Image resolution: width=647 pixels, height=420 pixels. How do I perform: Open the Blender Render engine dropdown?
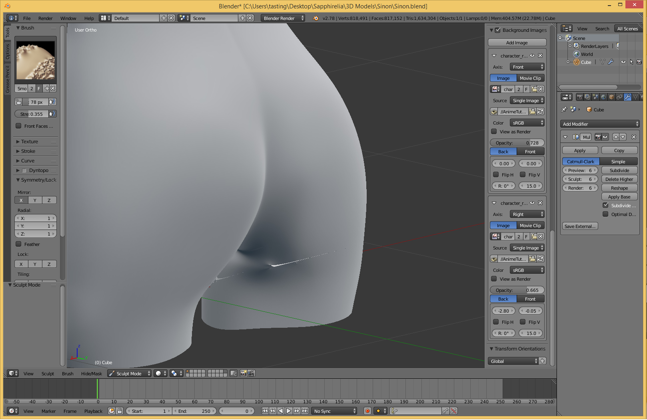(283, 18)
